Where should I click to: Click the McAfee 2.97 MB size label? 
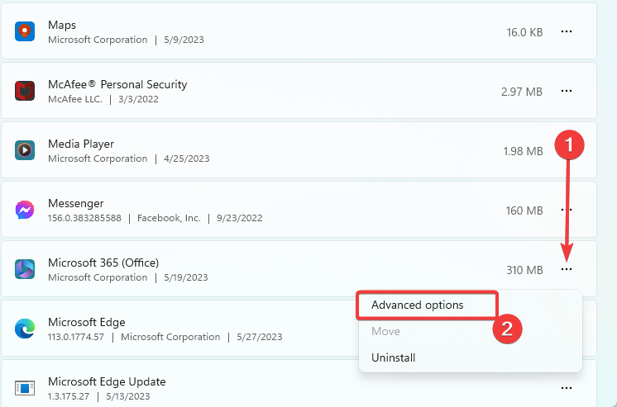point(522,92)
